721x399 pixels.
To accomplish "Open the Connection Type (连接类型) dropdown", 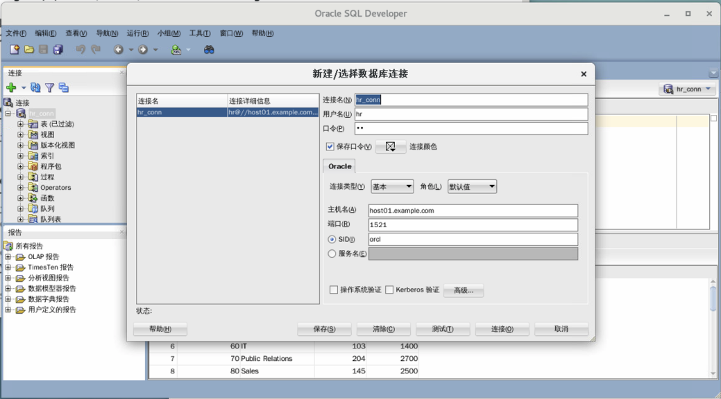I will coord(392,186).
